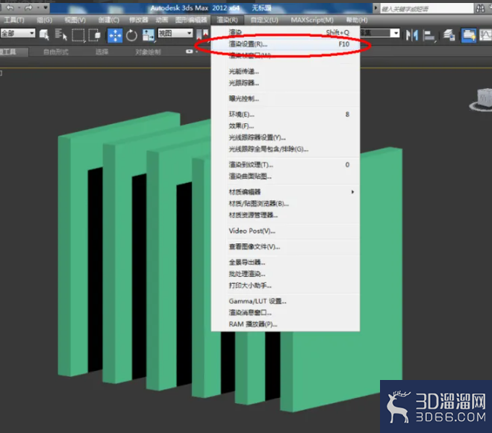Click the Align tool icon

coord(429,35)
